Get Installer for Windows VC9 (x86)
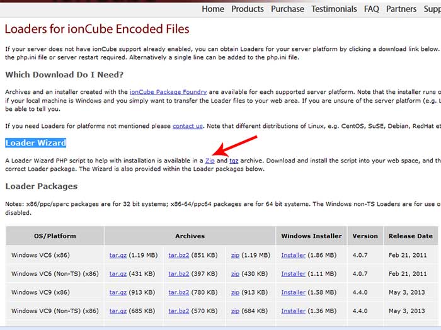Viewport: 441px width, 330px height. click(x=294, y=292)
